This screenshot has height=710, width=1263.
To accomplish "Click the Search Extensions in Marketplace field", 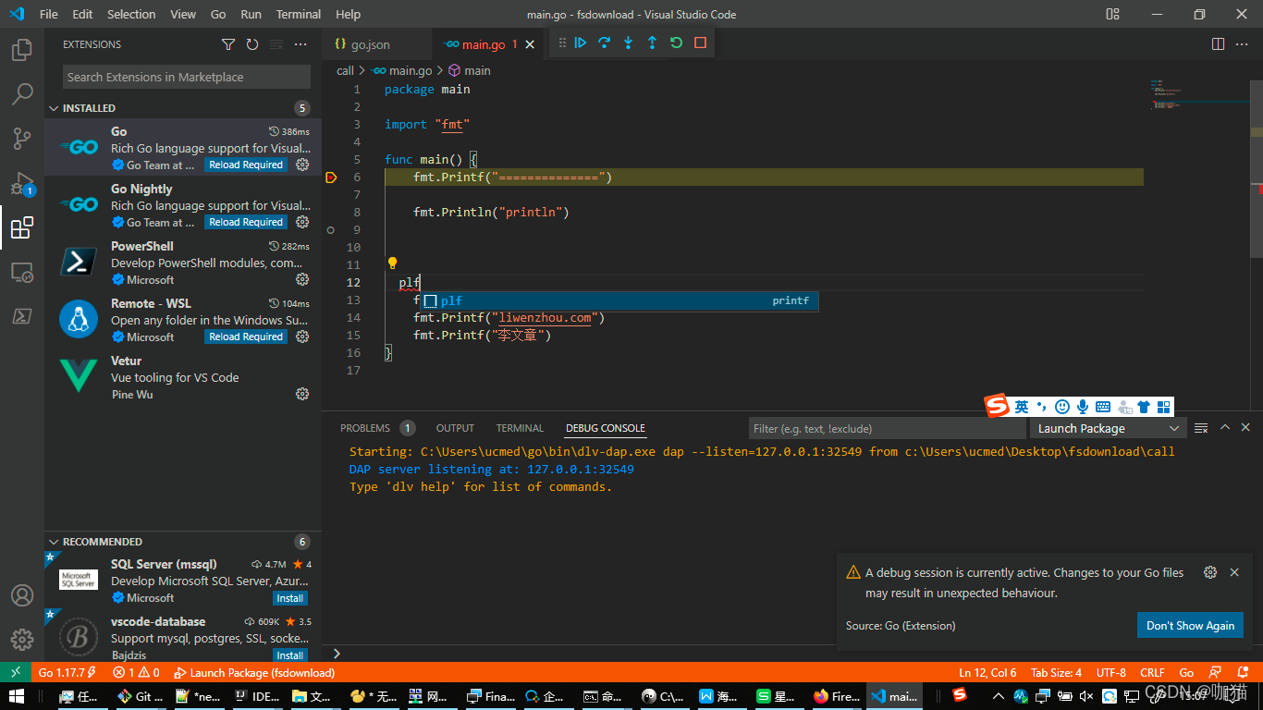I will pos(187,77).
